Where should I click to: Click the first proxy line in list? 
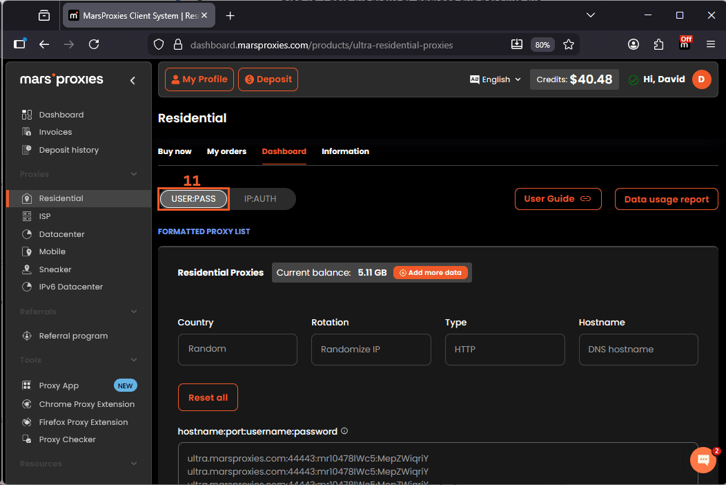tap(308, 458)
